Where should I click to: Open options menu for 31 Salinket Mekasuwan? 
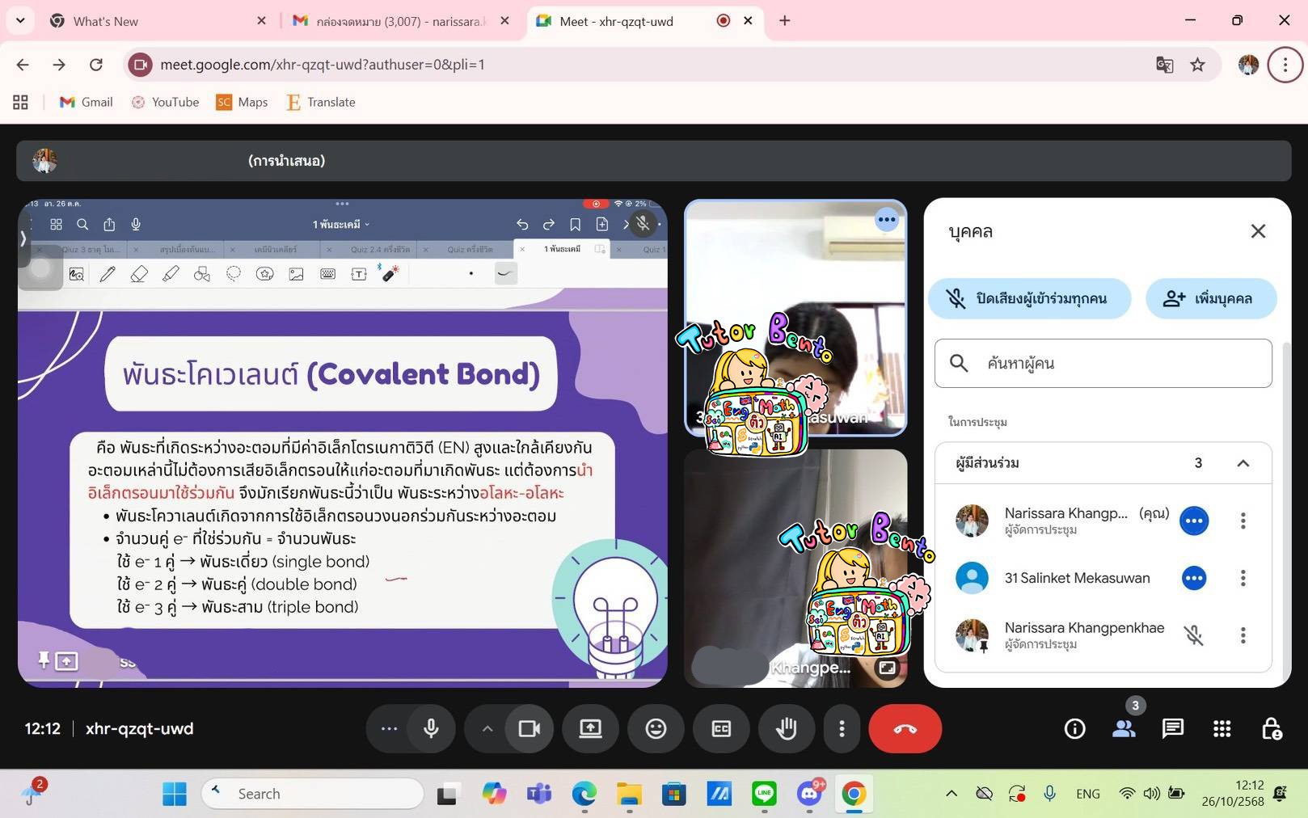point(1243,578)
